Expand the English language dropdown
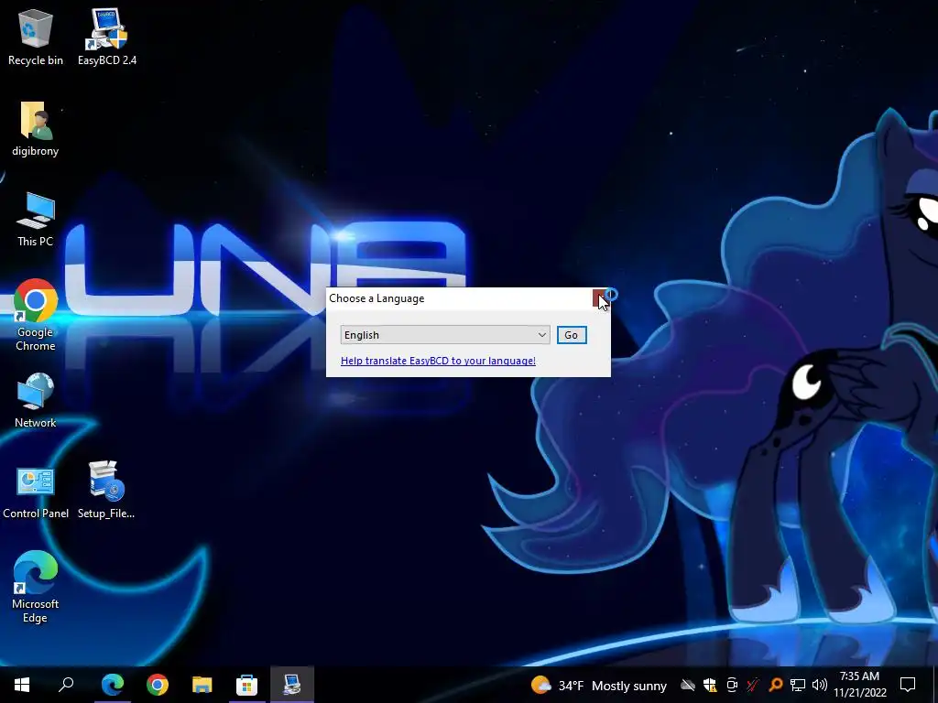 (x=445, y=335)
